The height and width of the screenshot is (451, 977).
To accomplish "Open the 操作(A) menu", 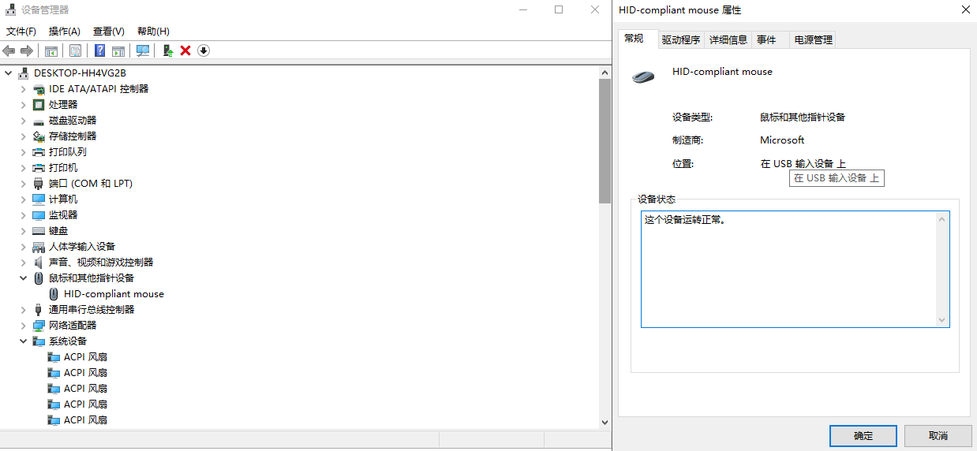I will click(x=65, y=32).
